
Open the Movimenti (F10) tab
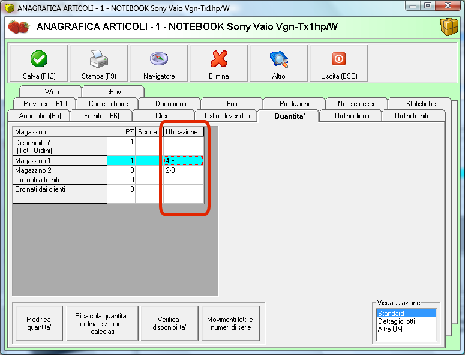(46, 104)
